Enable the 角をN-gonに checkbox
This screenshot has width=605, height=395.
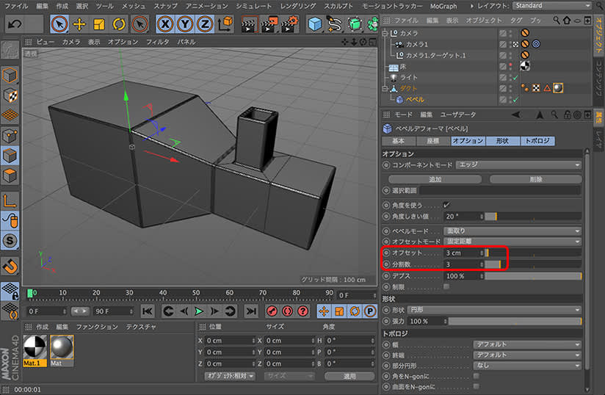coord(477,375)
